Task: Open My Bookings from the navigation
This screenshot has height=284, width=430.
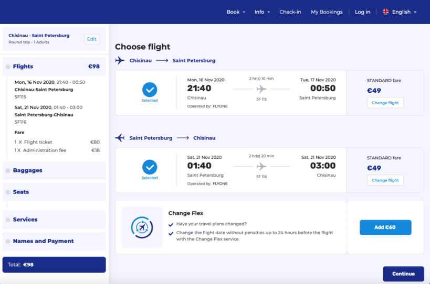Action: pyautogui.click(x=327, y=12)
